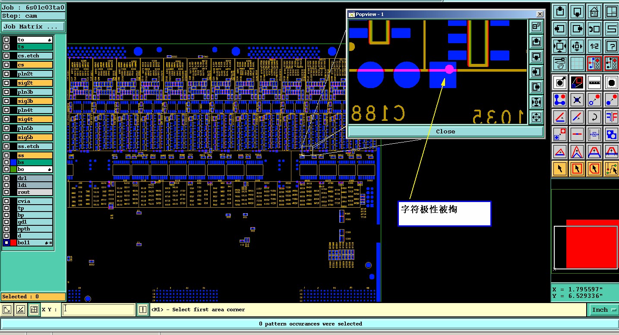
Task: Select the arrow in polygon selection tool
Action: pyautogui.click(x=594, y=169)
